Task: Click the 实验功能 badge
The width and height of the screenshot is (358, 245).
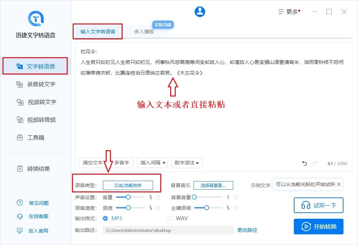Action: pos(163,25)
